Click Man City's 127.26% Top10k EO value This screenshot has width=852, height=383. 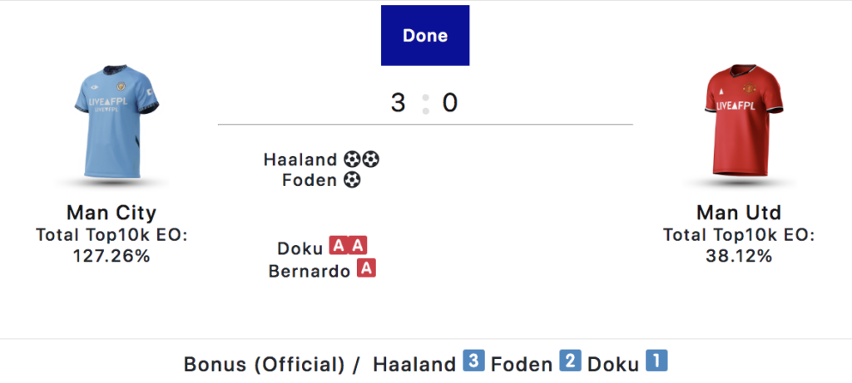coord(111,256)
